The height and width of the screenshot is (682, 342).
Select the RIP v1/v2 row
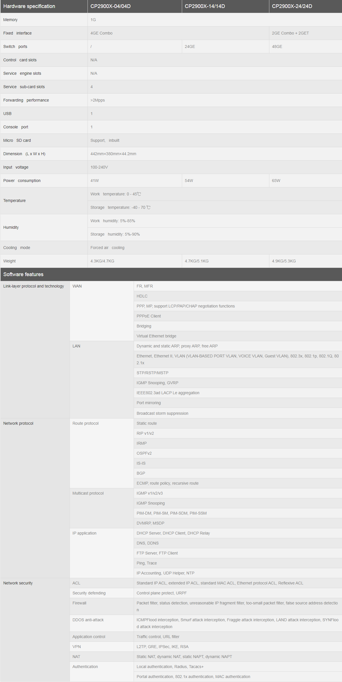point(238,433)
